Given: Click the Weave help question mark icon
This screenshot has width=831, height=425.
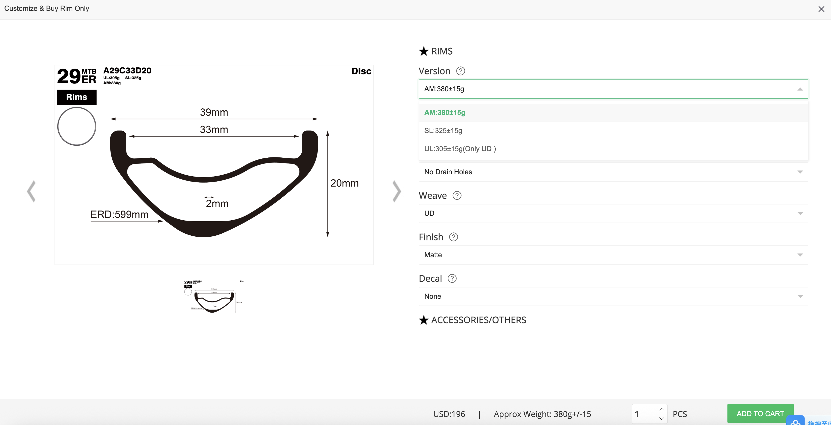Looking at the screenshot, I should [x=457, y=196].
